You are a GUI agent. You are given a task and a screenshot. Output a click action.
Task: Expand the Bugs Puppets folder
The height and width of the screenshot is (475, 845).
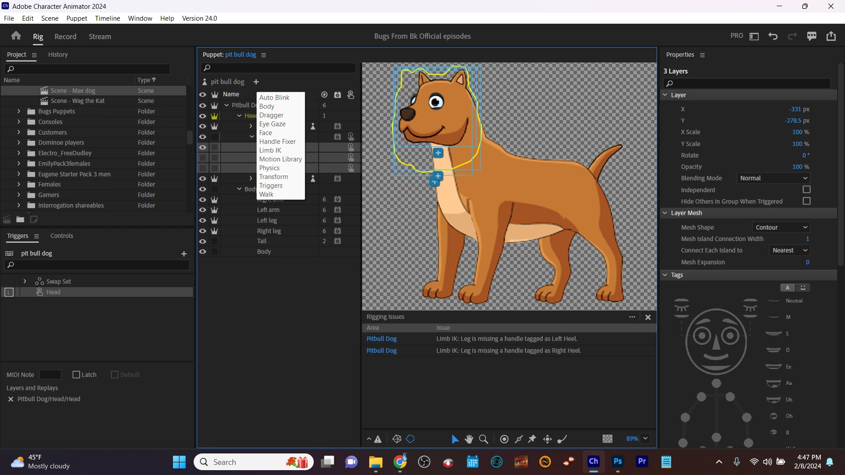(18, 111)
